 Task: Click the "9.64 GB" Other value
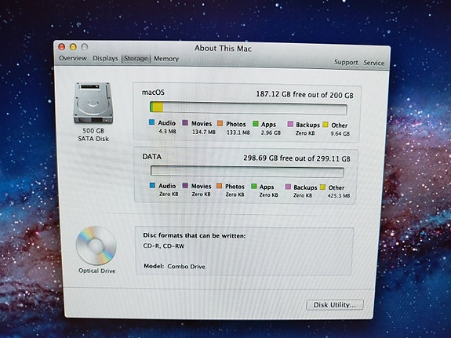tap(340, 133)
